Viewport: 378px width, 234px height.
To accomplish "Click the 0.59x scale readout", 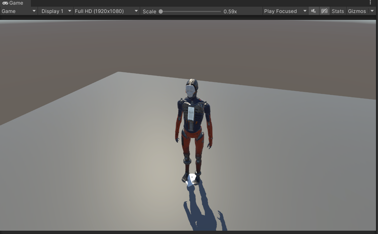I will point(230,11).
